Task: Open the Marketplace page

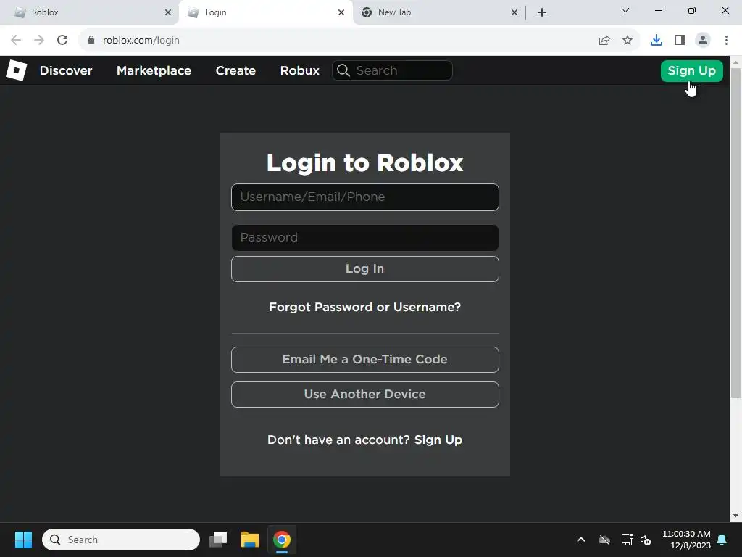Action: click(154, 70)
